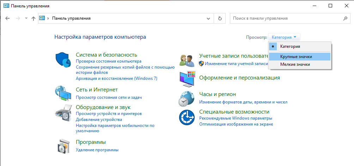This screenshot has height=166, width=354.
Task: Open the System and Security shield icon
Action: 63,60
